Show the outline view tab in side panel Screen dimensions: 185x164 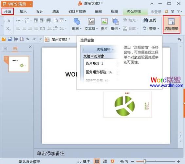click(x=5, y=49)
